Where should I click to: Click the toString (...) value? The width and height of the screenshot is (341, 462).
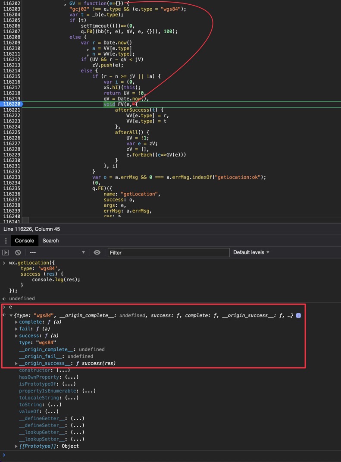[x=53, y=405]
